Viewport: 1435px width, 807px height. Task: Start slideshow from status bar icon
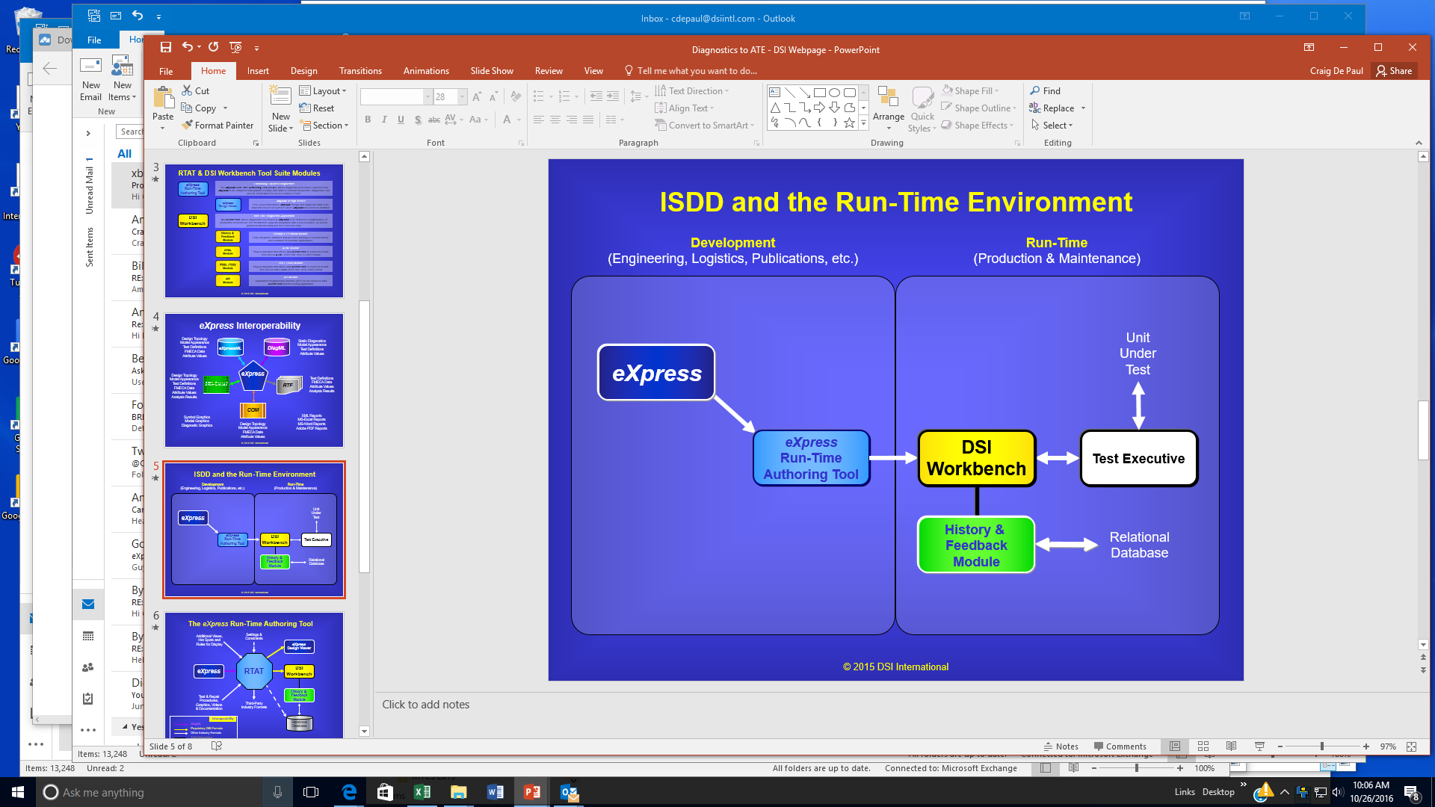coord(1259,746)
